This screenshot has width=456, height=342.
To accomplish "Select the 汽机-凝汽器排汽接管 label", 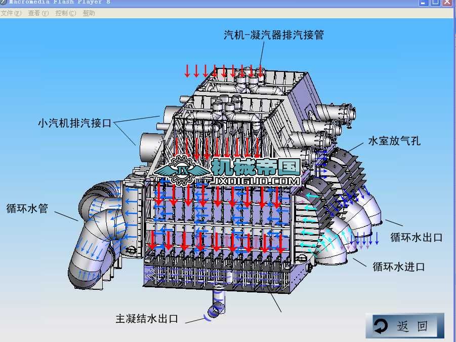I will pyautogui.click(x=273, y=35).
